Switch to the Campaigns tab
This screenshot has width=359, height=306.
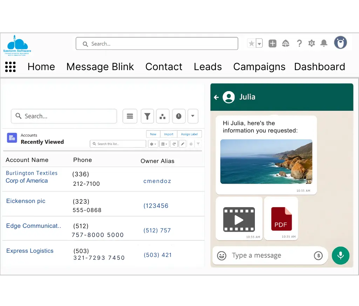coord(259,67)
